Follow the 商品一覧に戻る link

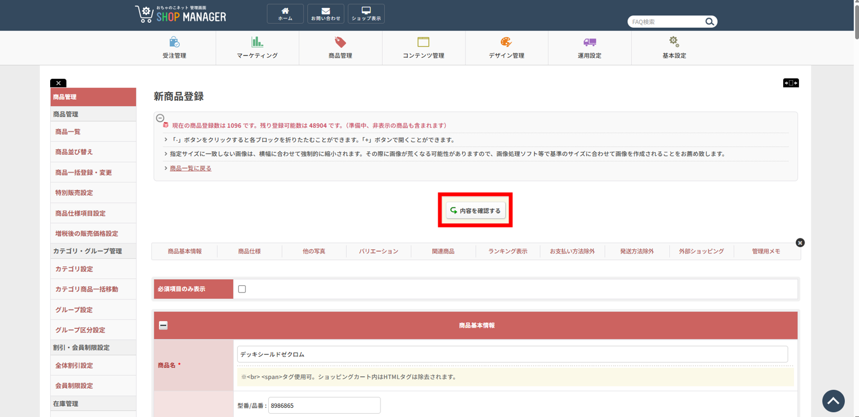pos(190,169)
